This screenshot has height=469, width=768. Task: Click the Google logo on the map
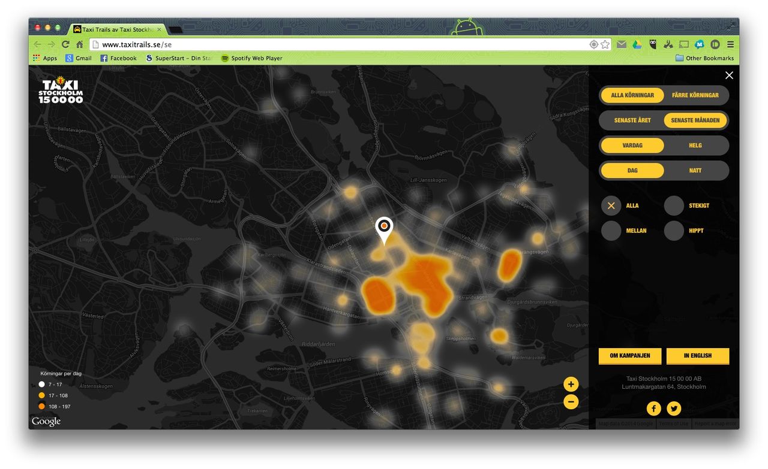point(46,421)
